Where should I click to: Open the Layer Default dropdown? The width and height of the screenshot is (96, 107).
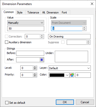[x=70, y=68]
